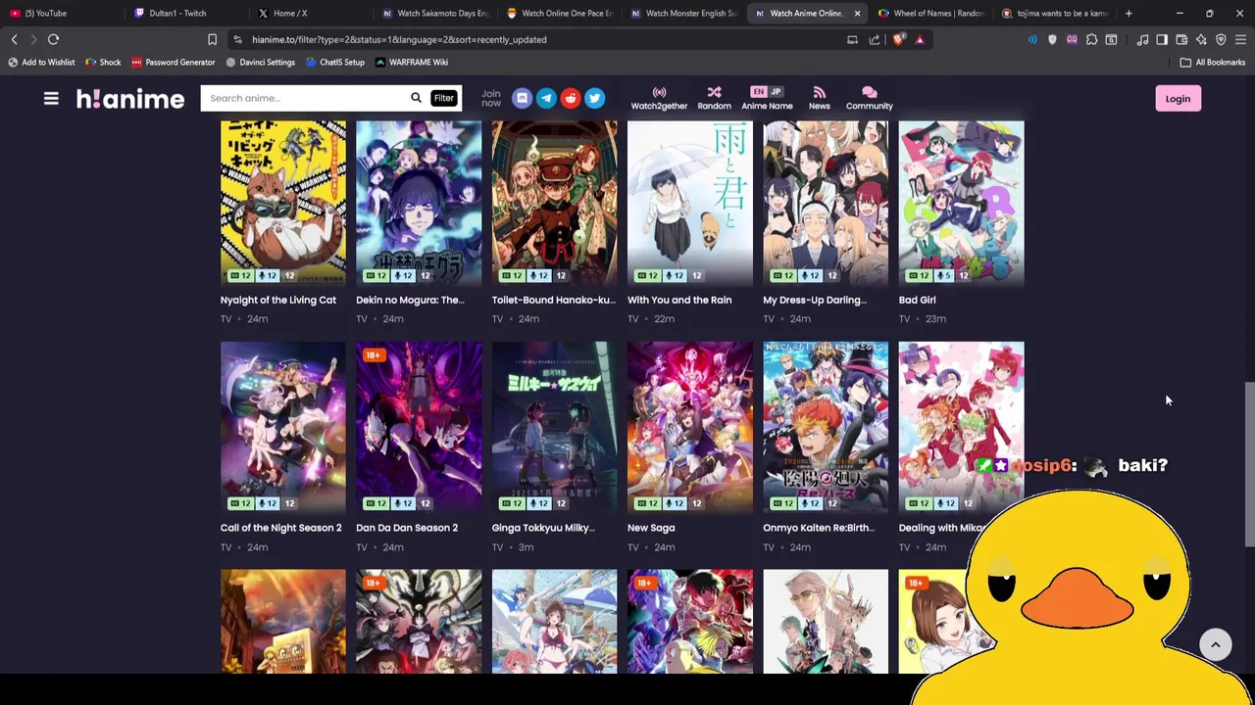The height and width of the screenshot is (705, 1255).
Task: Open Add to Wishlist bookmark
Action: [41, 62]
